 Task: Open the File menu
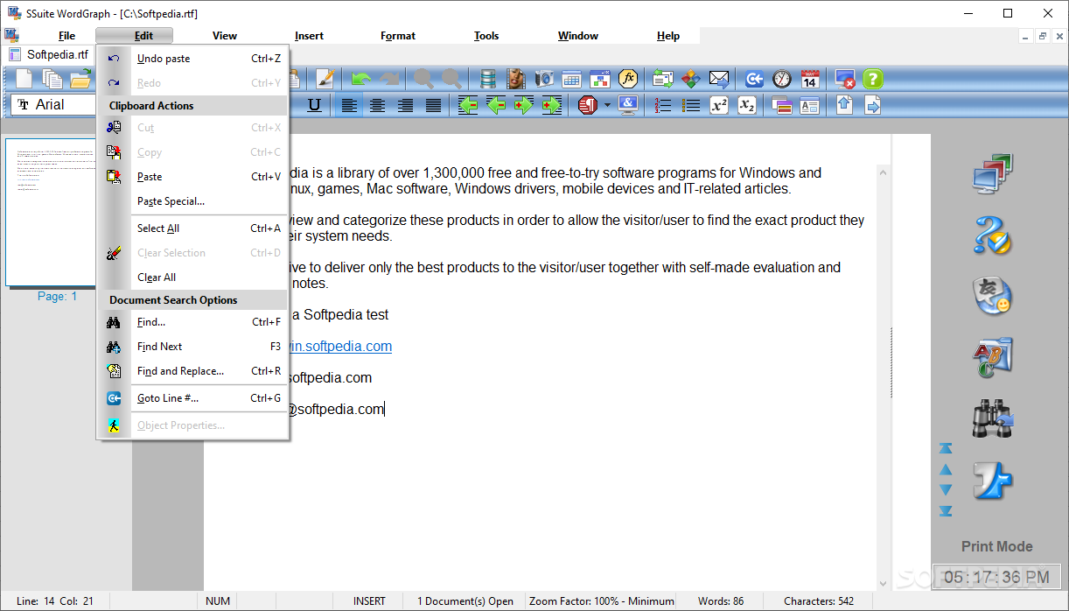pyautogui.click(x=66, y=36)
